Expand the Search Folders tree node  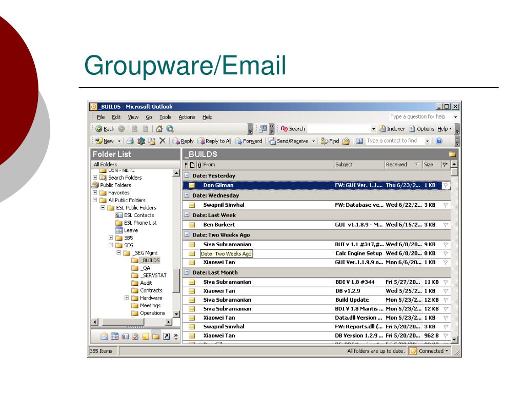(x=95, y=177)
